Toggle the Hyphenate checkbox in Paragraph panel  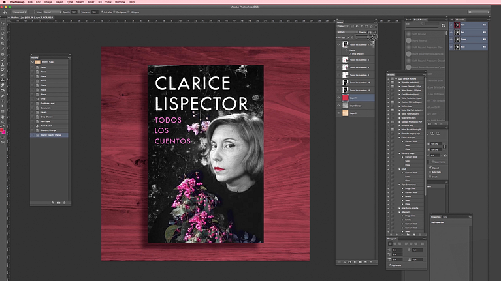pyautogui.click(x=390, y=265)
